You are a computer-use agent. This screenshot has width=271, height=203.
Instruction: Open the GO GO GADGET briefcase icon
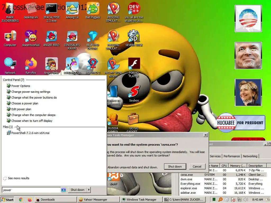pos(134,122)
